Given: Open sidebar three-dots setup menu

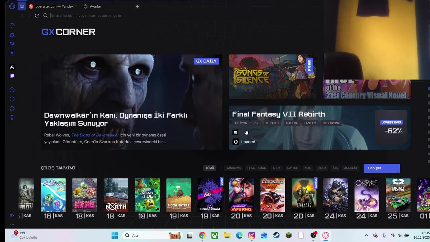Looking at the screenshot, I should click(x=12, y=225).
